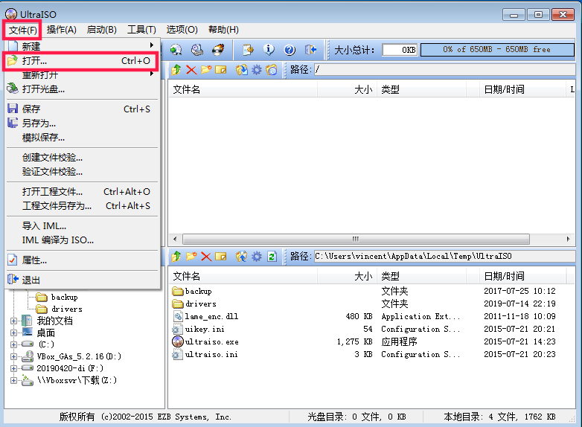The height and width of the screenshot is (427, 582).
Task: Choose 打开光盘... menu entry
Action: [x=82, y=89]
